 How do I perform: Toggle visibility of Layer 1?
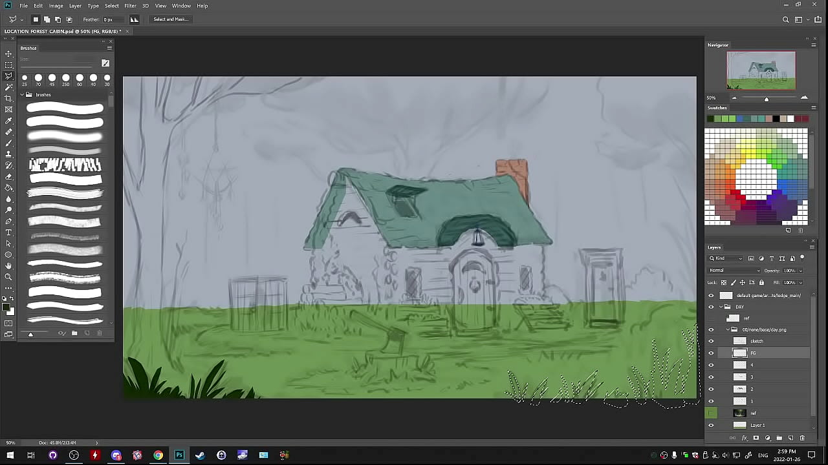pos(711,425)
